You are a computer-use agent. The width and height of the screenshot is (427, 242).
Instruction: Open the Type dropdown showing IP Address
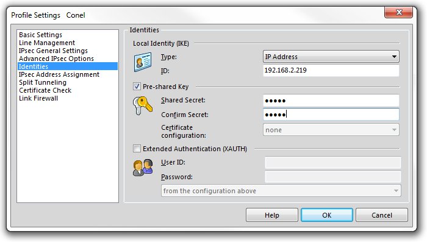(331, 57)
